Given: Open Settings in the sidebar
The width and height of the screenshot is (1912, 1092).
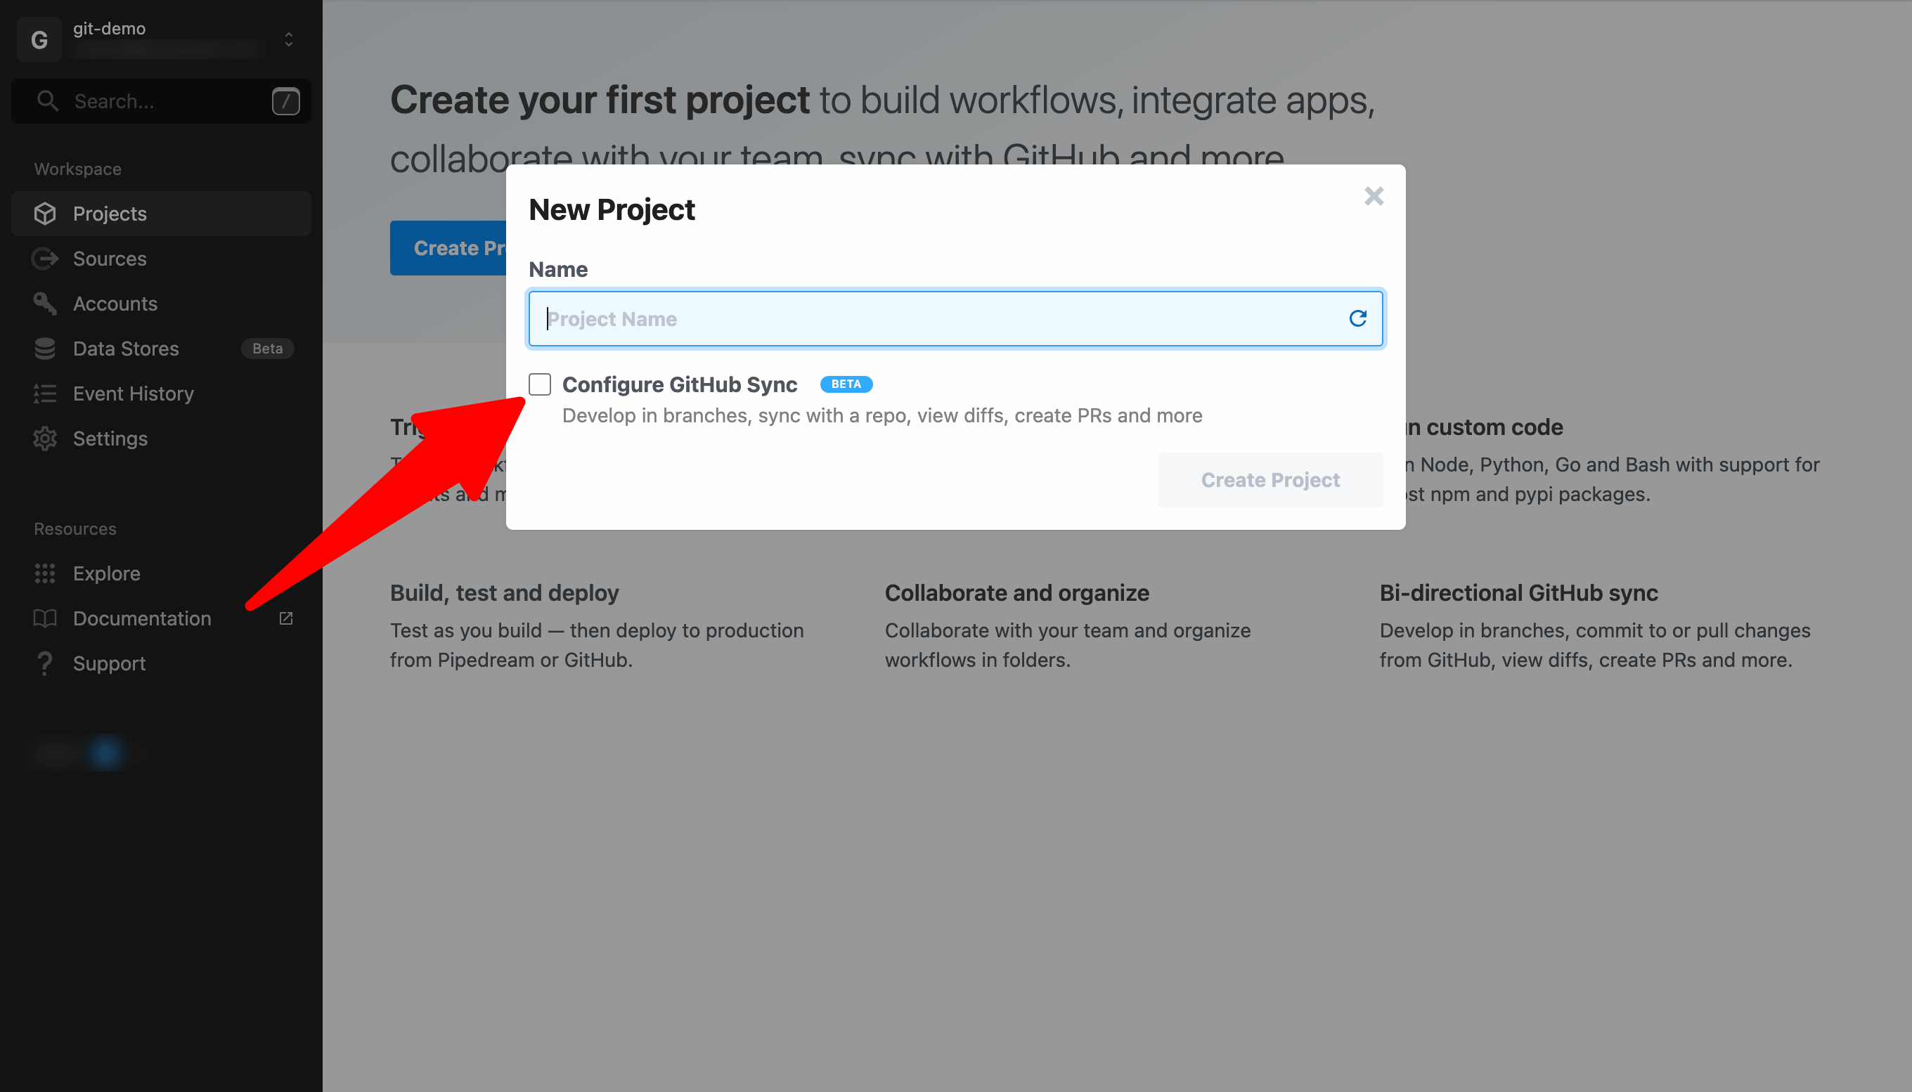Looking at the screenshot, I should click(161, 438).
